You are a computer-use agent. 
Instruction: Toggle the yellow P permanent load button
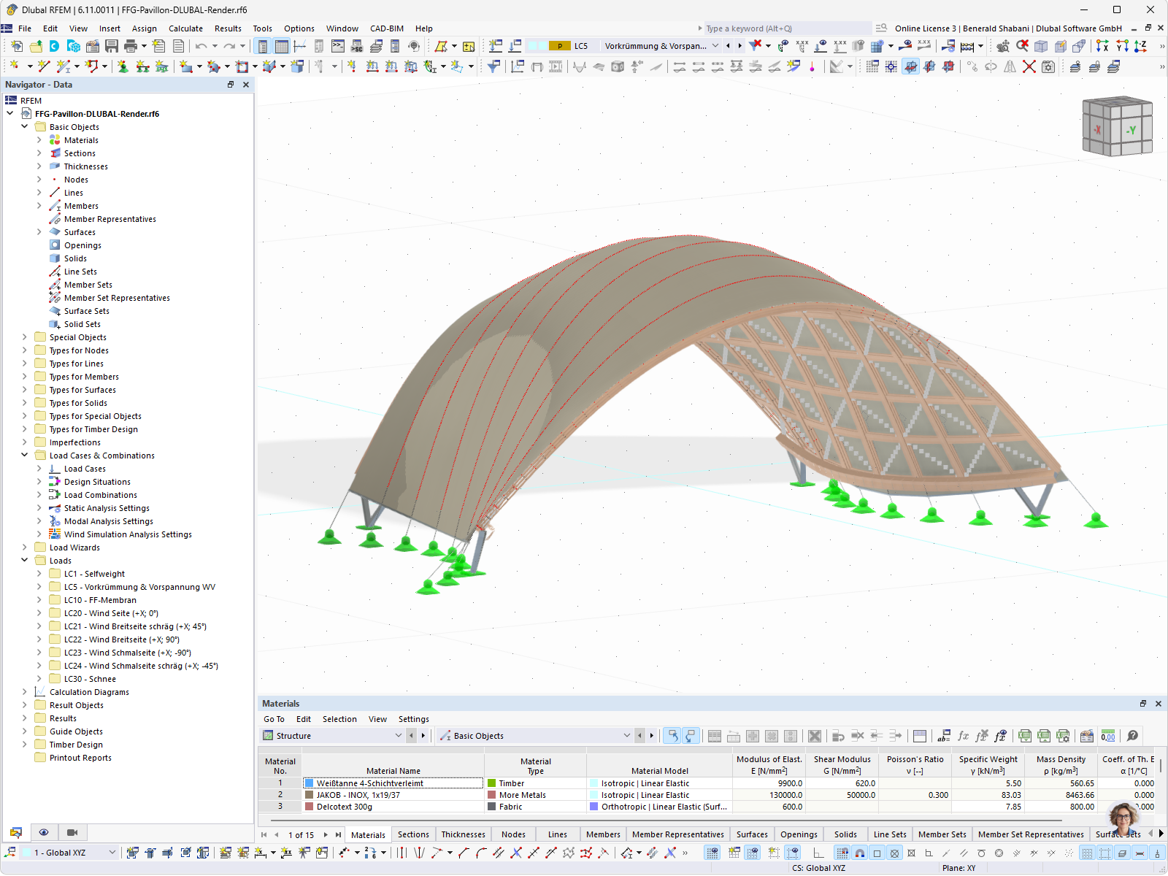pyautogui.click(x=558, y=45)
